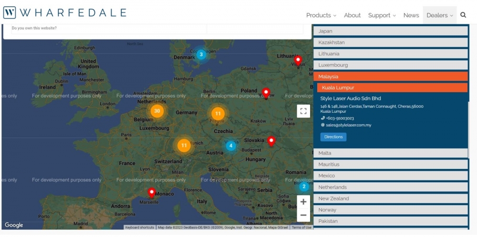Toggle map fullscreen view
This screenshot has height=237, width=477.
(303, 111)
